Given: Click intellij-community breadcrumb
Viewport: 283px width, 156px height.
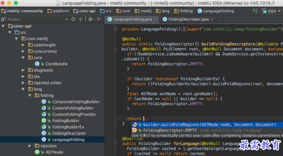Looking at the screenshot, I should click(x=22, y=11).
